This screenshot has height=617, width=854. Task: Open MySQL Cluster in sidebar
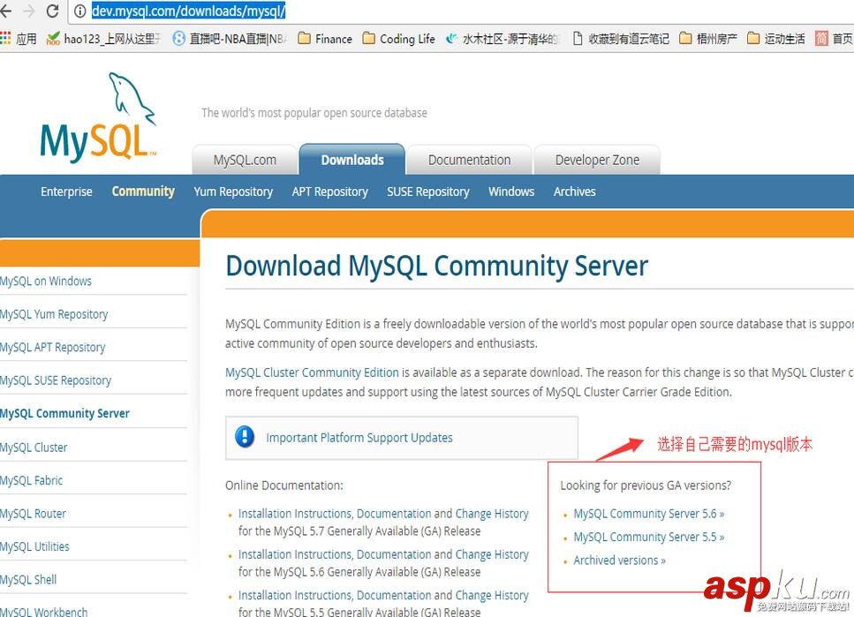tap(34, 448)
